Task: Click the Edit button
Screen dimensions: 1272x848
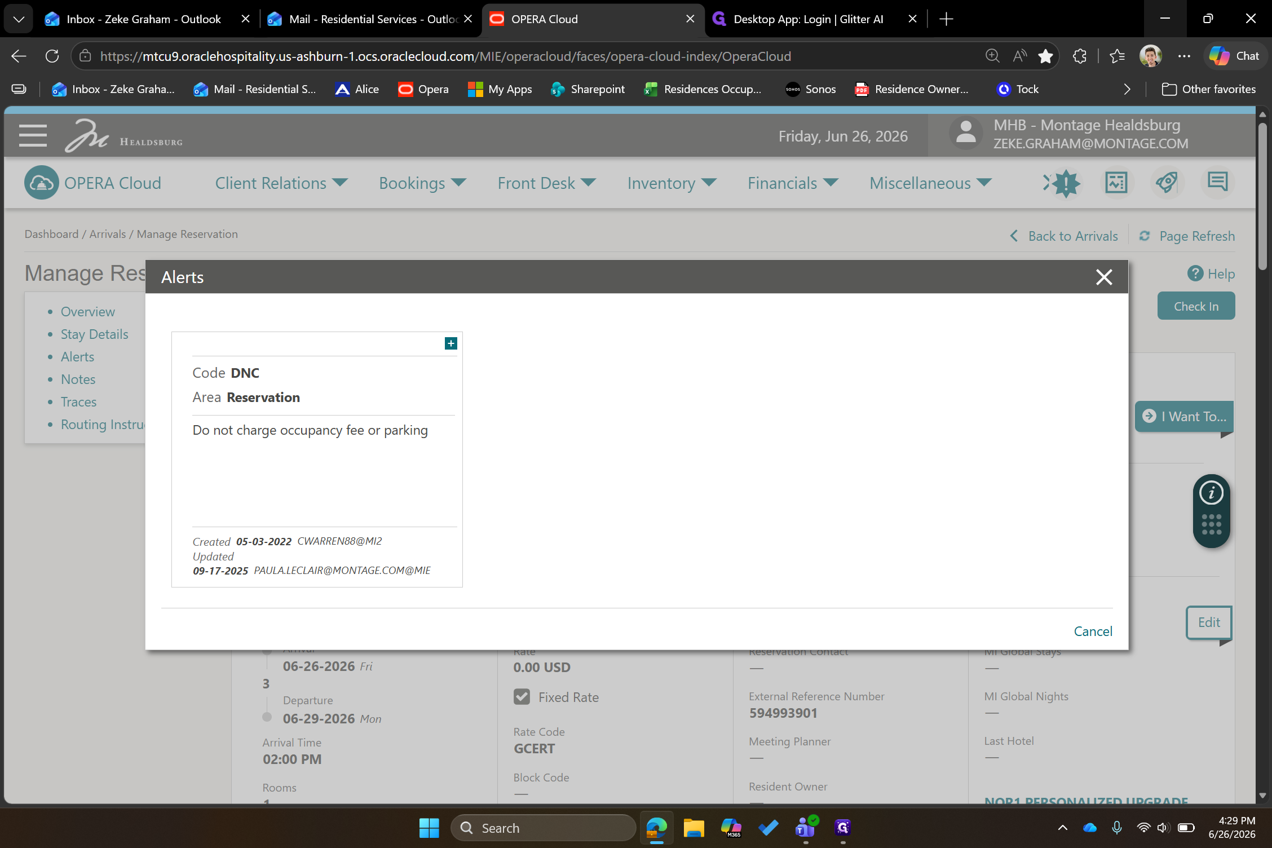Action: [1209, 622]
